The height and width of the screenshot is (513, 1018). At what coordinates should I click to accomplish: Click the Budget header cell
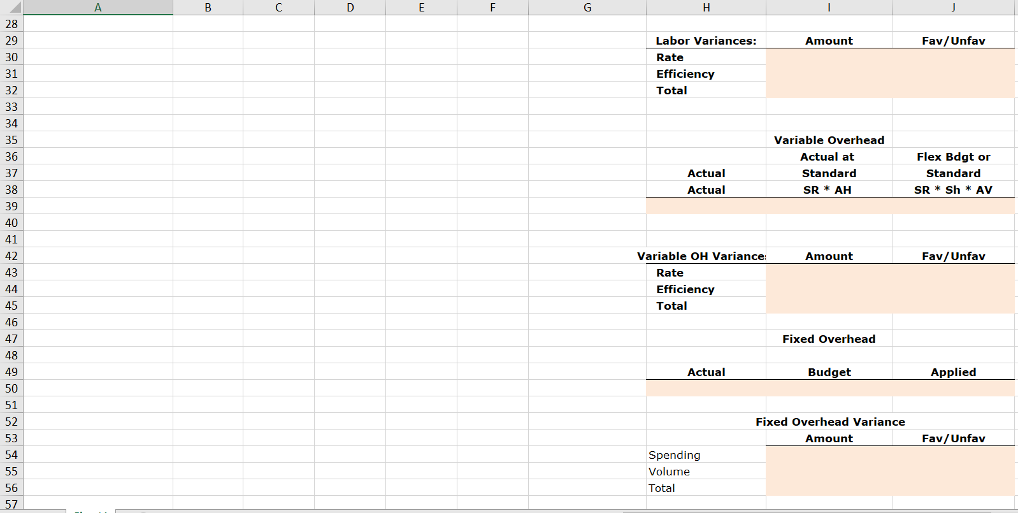(x=829, y=372)
